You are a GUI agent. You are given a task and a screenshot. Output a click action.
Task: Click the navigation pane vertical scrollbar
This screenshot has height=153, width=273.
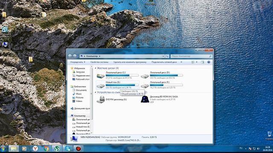(x=91, y=93)
